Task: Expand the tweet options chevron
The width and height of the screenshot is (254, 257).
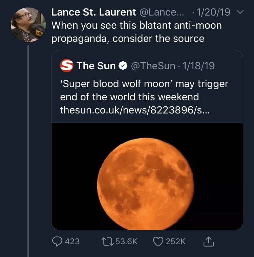Action: click(240, 13)
